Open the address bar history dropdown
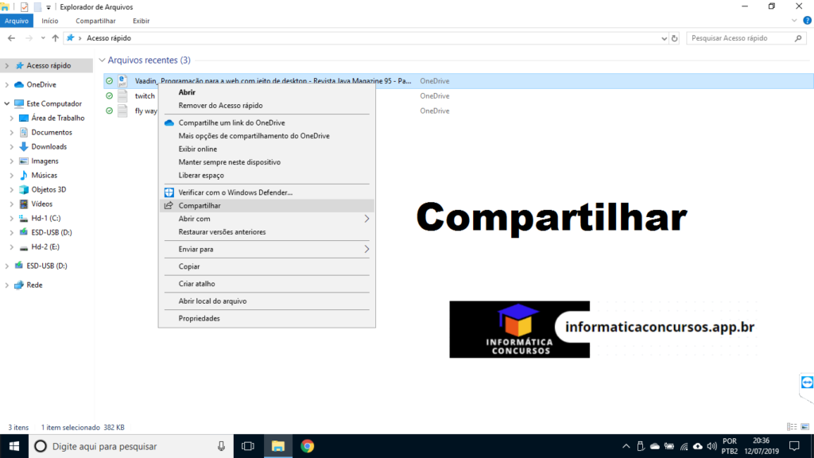Viewport: 814px width, 458px height. pyautogui.click(x=664, y=38)
